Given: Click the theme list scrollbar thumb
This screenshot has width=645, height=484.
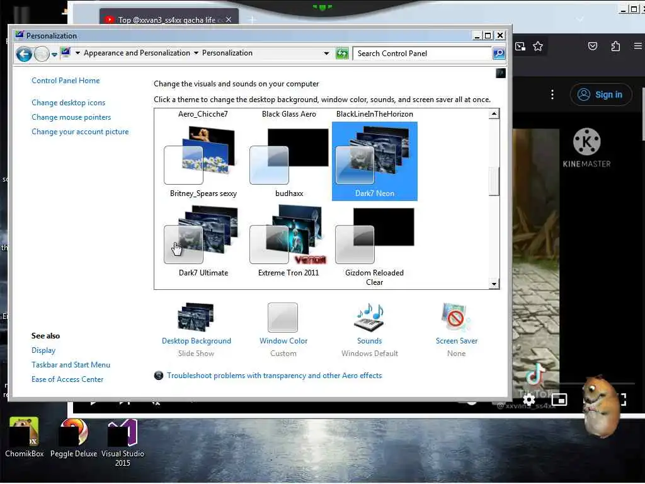Looking at the screenshot, I should (494, 181).
